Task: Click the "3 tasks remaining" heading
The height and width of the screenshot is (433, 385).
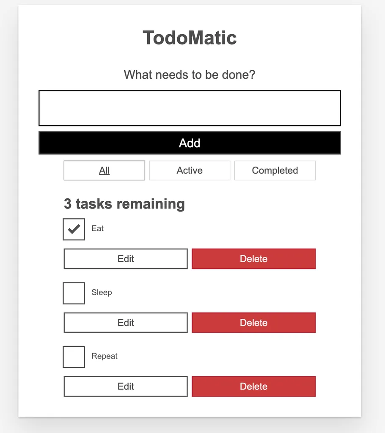Action: point(124,204)
